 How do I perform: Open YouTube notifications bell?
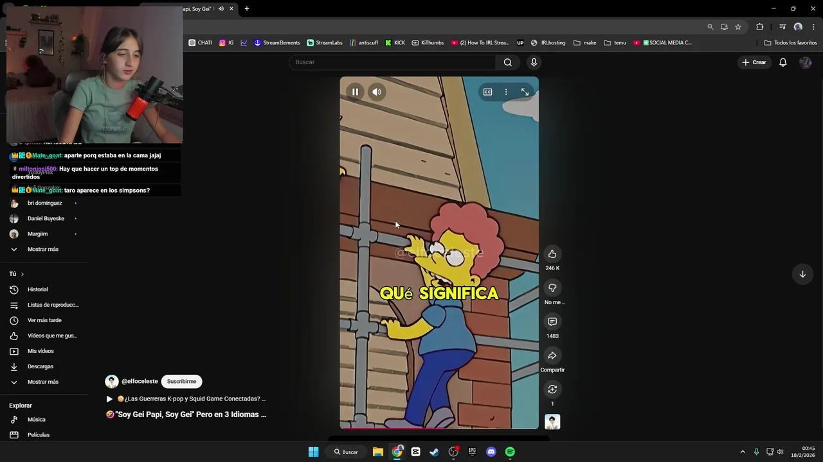click(x=783, y=62)
